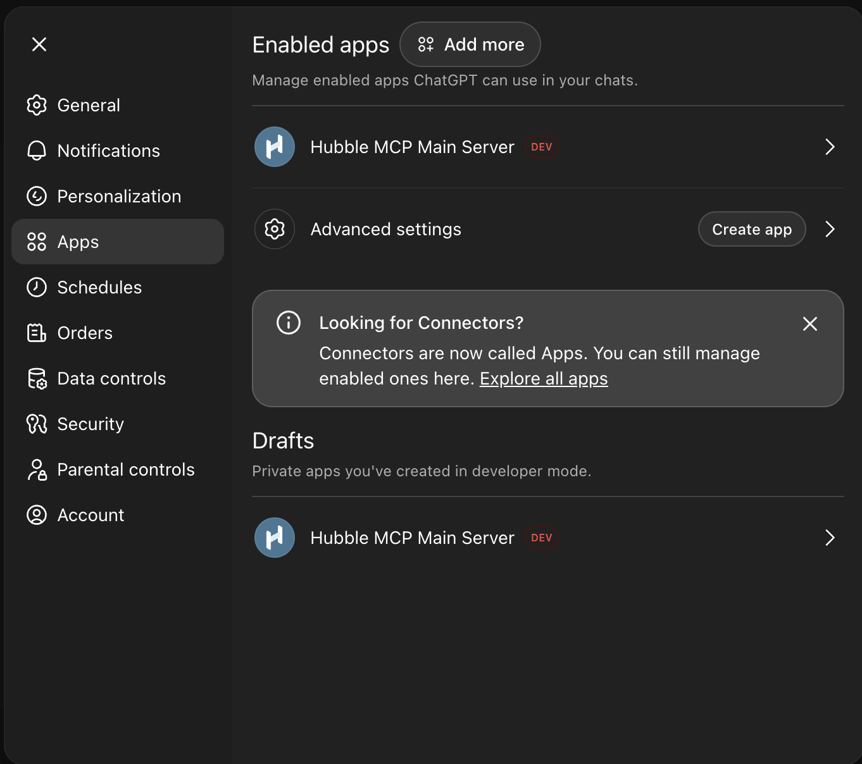862x764 pixels.
Task: Click the Add more button
Action: point(470,44)
